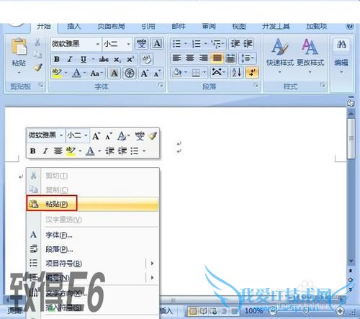Open the 项目符号(B) submenu
The image size is (360, 319).
93,264
